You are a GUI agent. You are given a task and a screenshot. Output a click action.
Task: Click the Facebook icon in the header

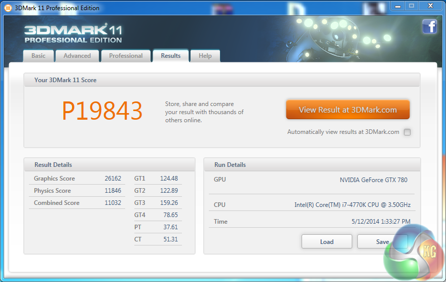[x=429, y=26]
